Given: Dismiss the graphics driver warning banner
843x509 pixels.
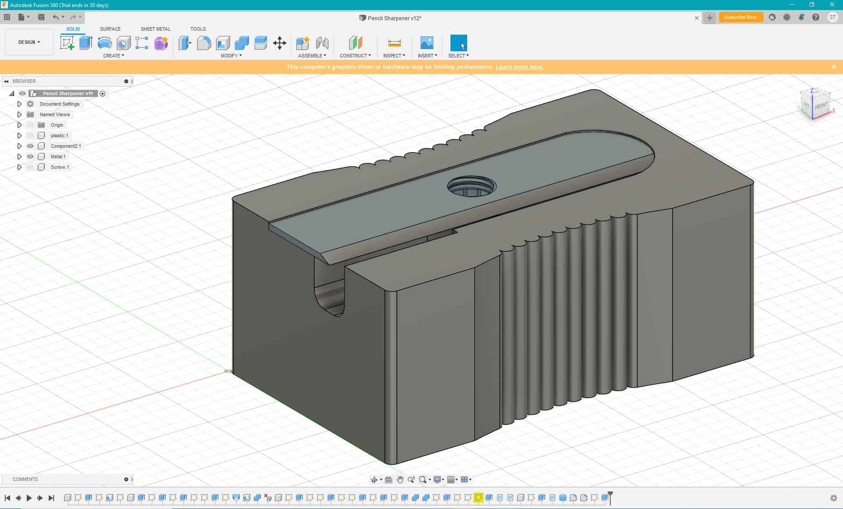Looking at the screenshot, I should [833, 67].
